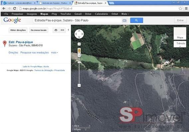Bookmark this page with the star icon
Image resolution: width=189 pixels, height=132 pixels.
pos(180,9)
